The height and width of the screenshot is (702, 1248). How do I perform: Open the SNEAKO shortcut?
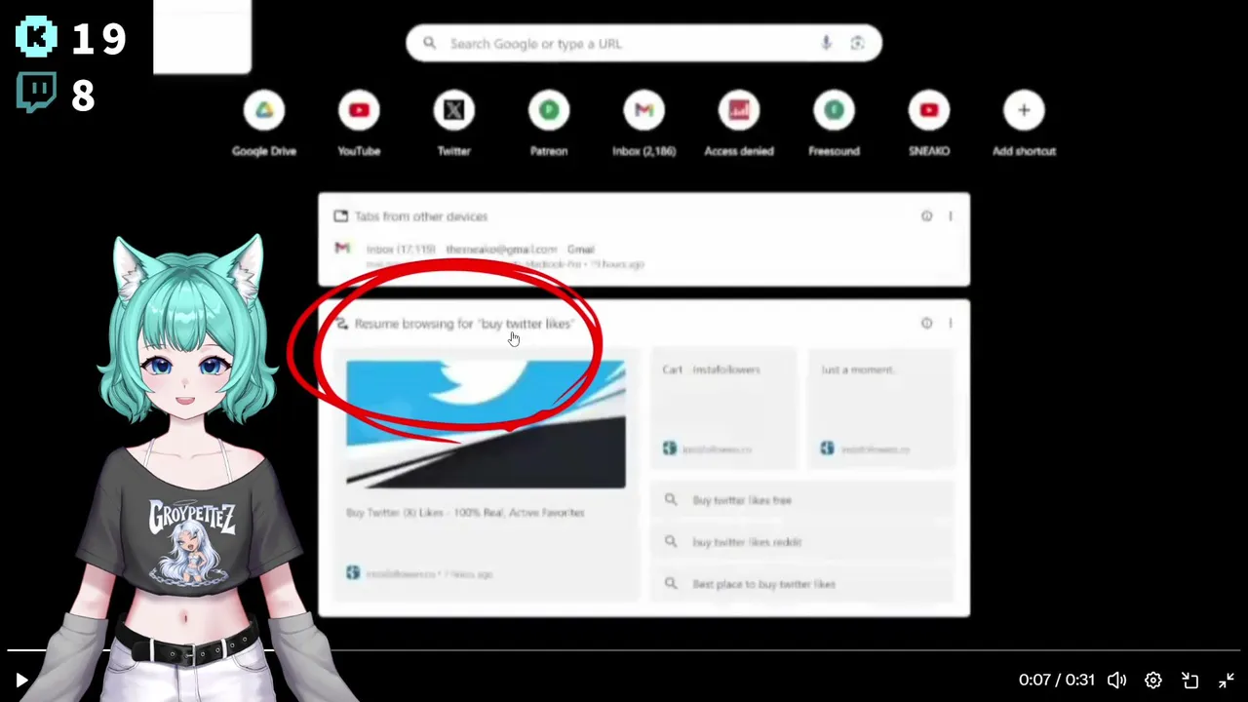pos(929,124)
